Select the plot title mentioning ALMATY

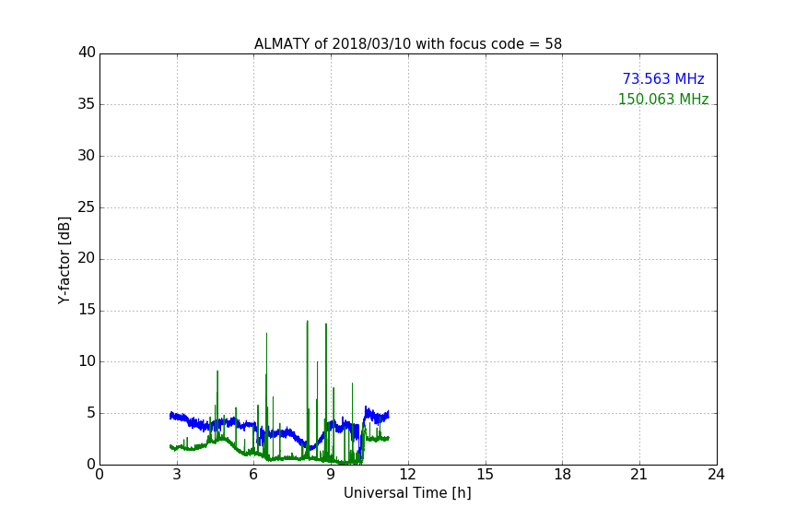click(x=407, y=44)
